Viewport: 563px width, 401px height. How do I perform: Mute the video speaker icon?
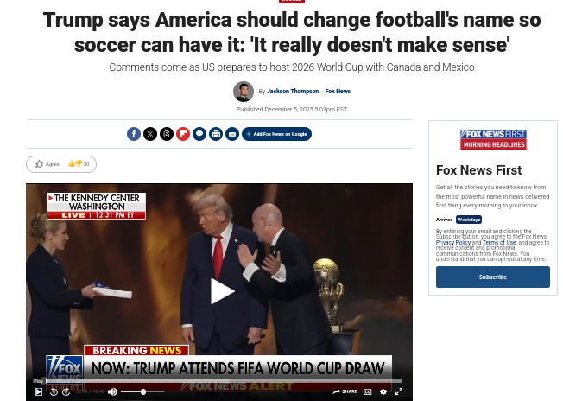pyautogui.click(x=113, y=391)
